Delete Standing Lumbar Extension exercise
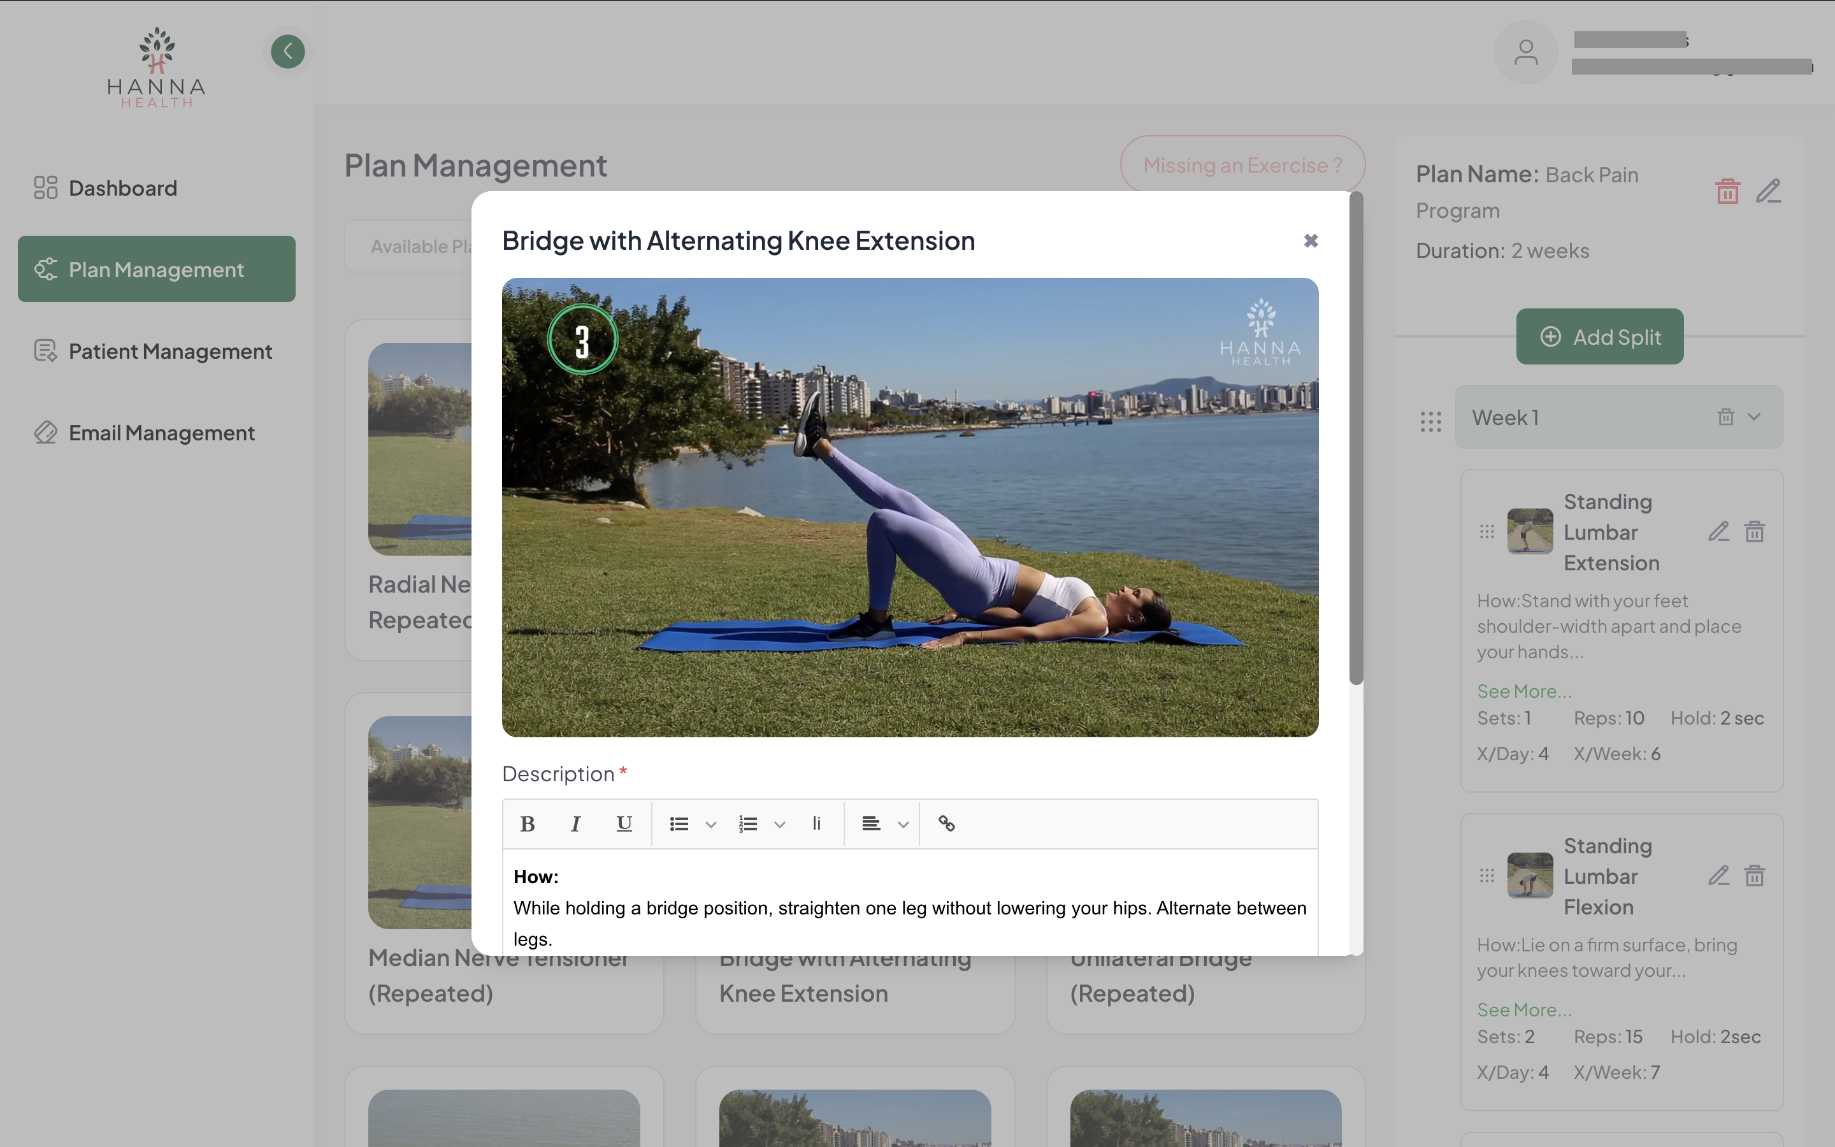Screen dimensions: 1835x1147 coord(1755,532)
